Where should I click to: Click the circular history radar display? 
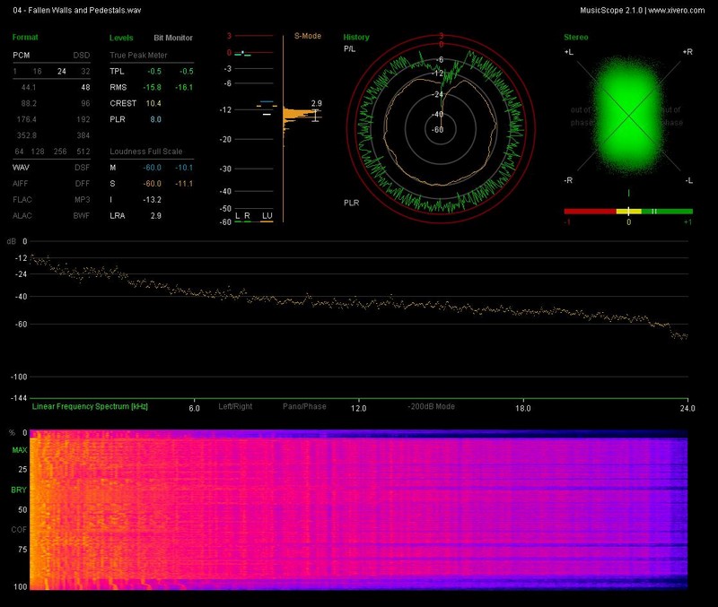[x=441, y=129]
